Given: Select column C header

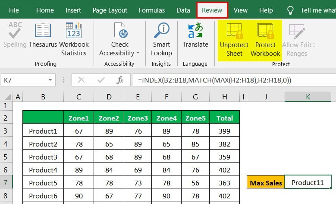Looking at the screenshot, I should tap(79, 97).
